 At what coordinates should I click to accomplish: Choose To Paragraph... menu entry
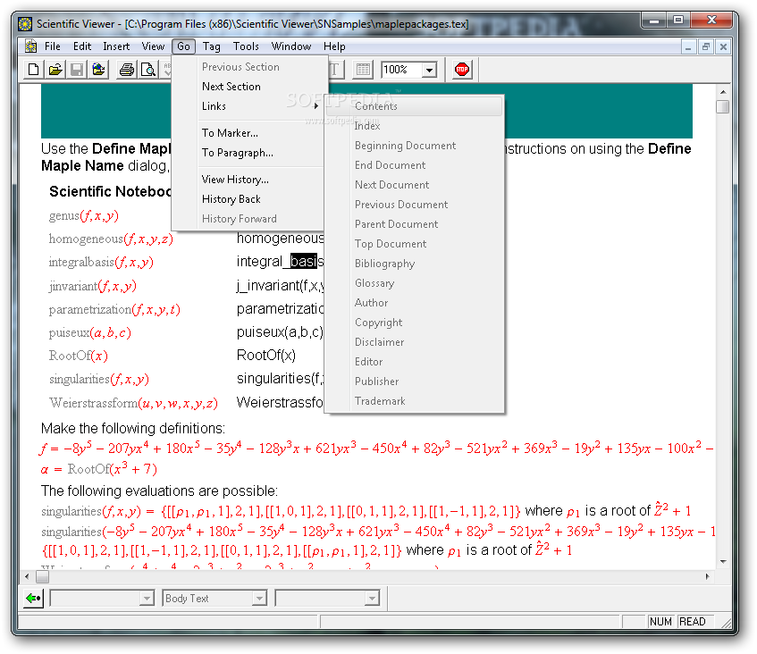pos(249,153)
